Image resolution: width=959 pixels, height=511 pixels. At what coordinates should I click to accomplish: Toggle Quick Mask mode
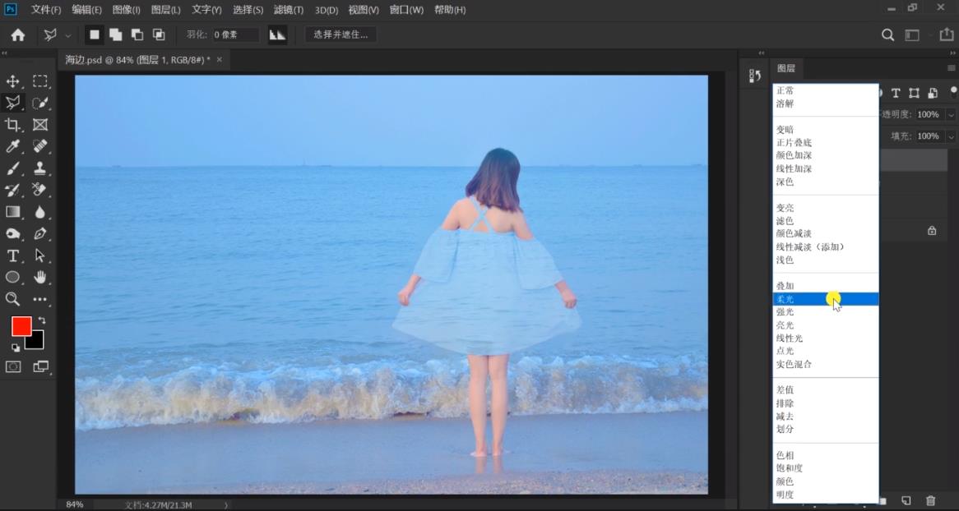tap(13, 366)
